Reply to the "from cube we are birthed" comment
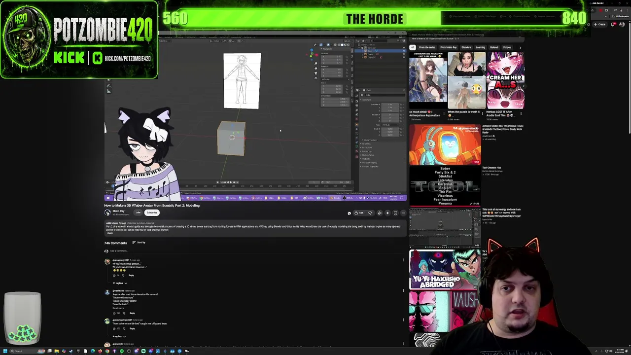This screenshot has width=631, height=355. [x=132, y=328]
